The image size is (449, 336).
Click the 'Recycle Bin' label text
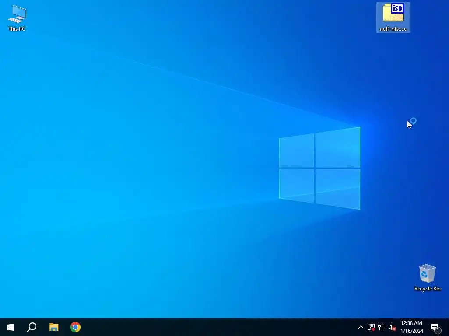pyautogui.click(x=427, y=289)
